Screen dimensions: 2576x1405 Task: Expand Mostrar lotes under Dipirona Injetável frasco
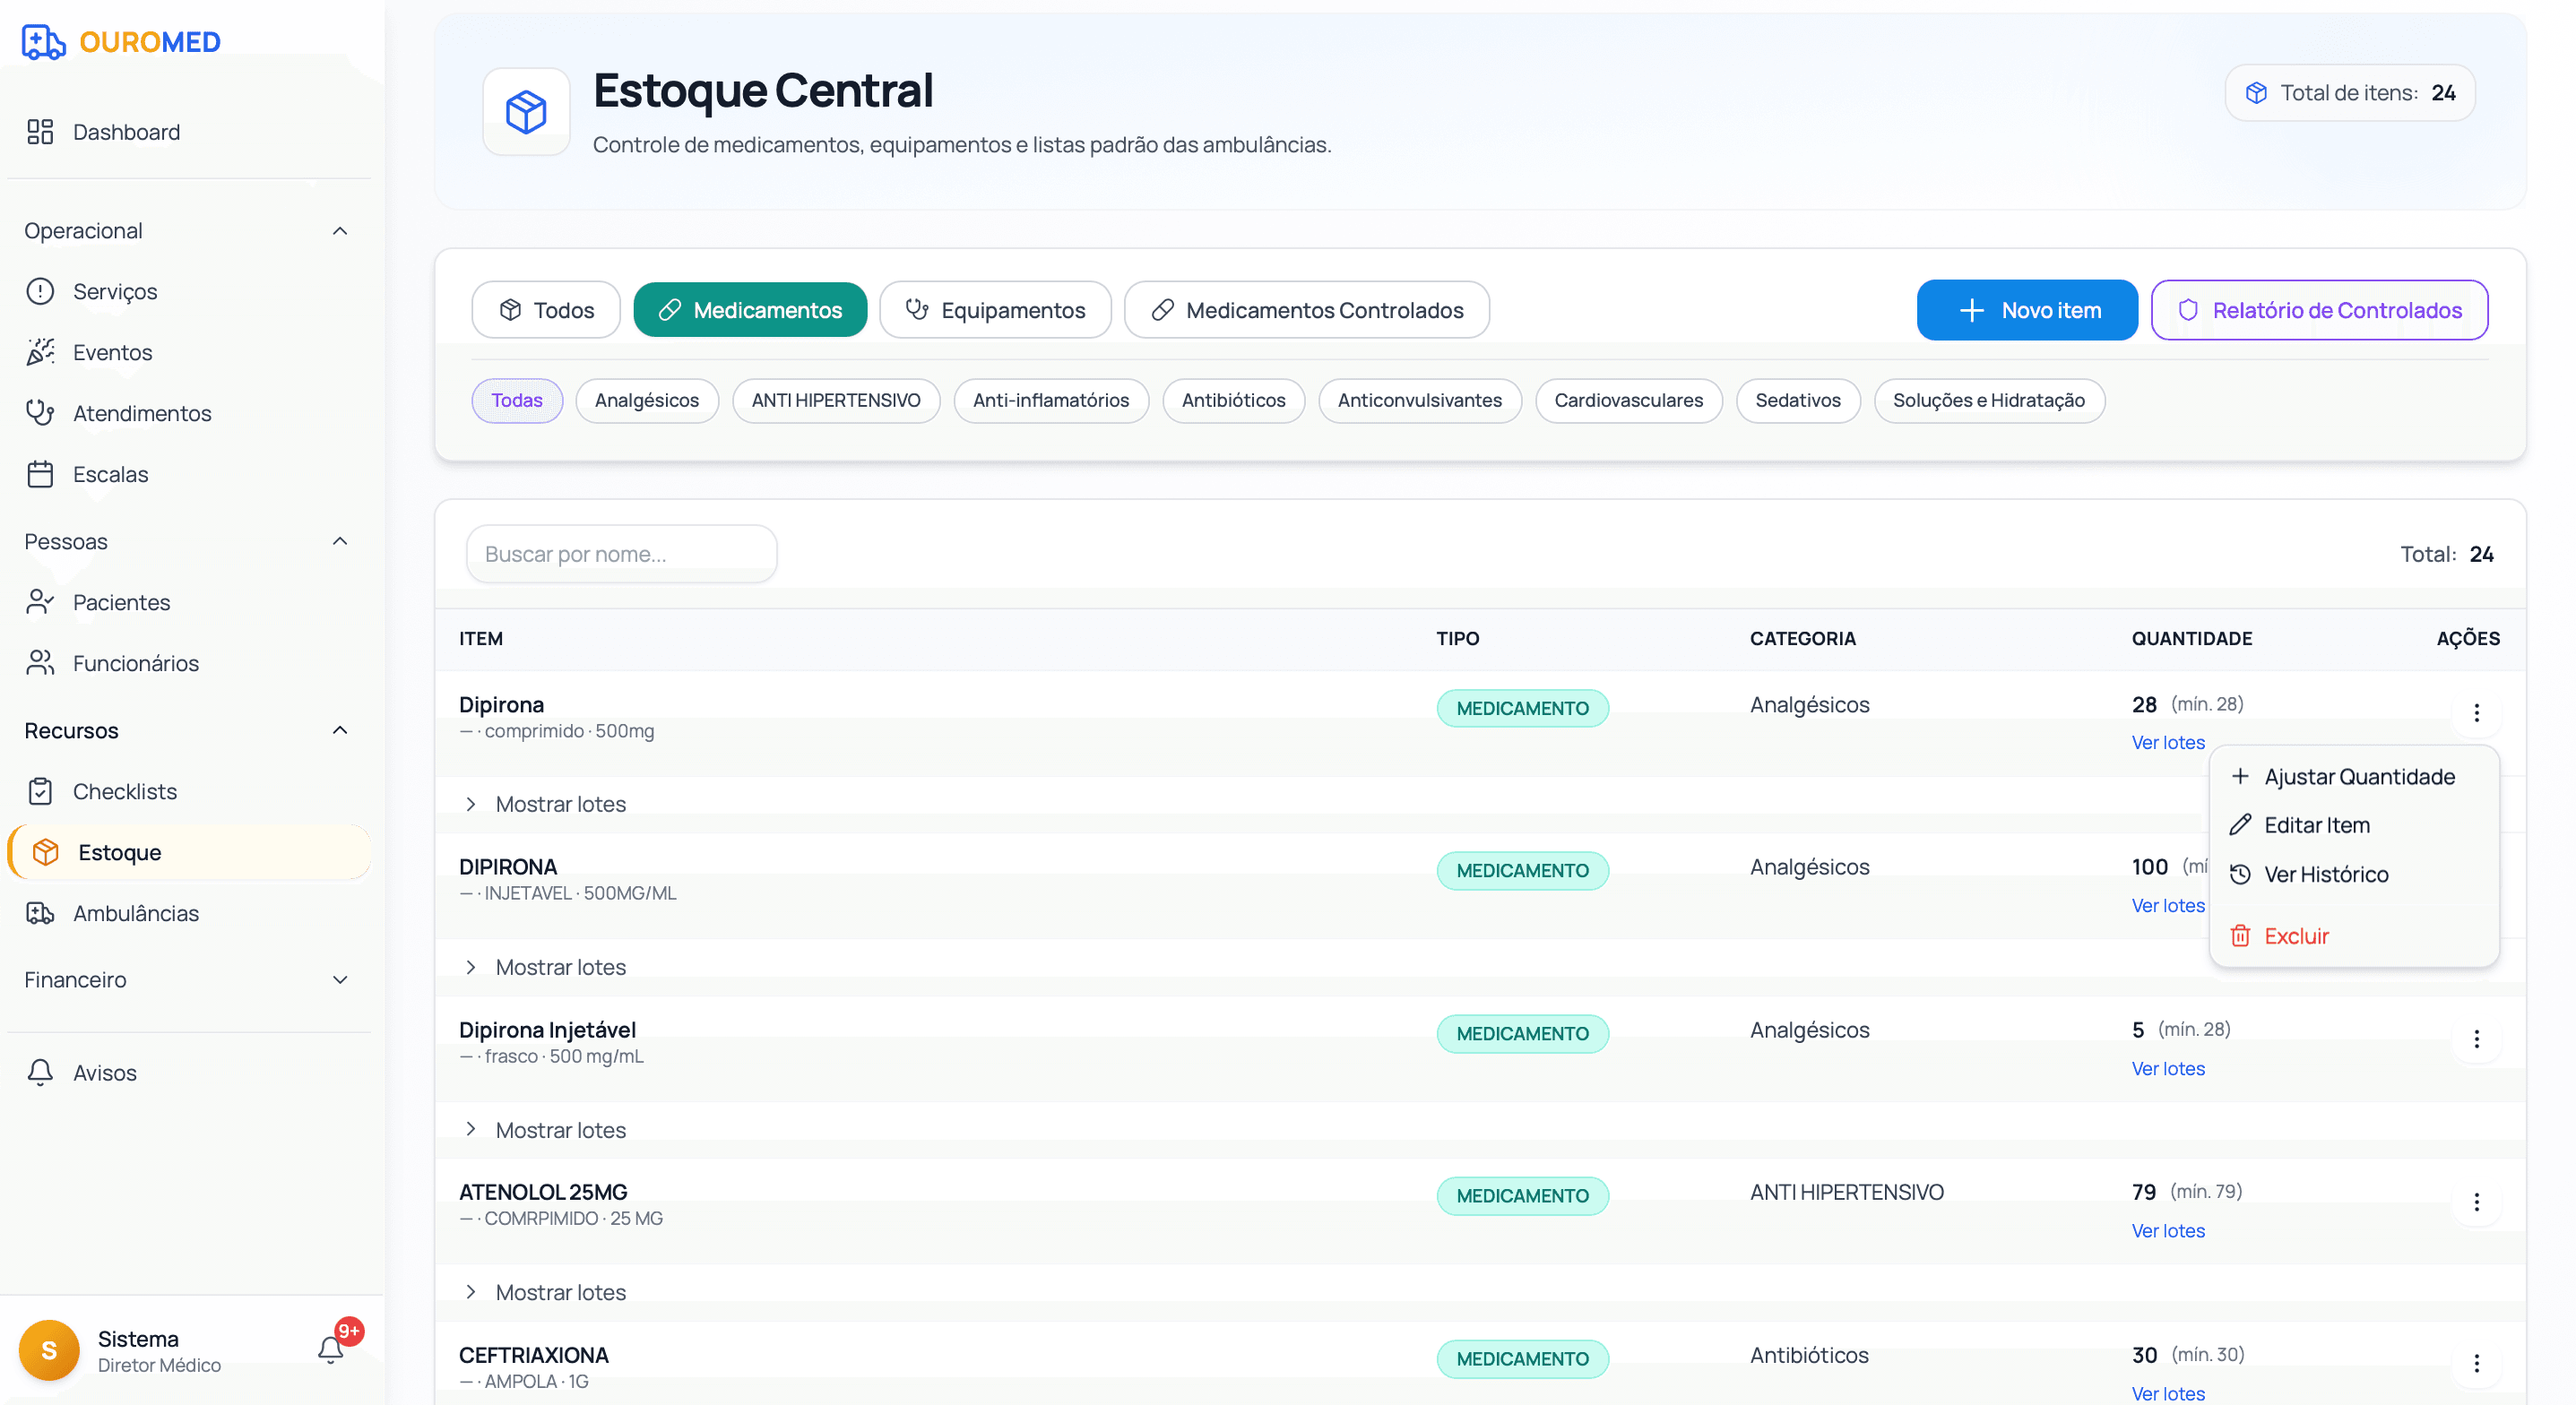545,1130
